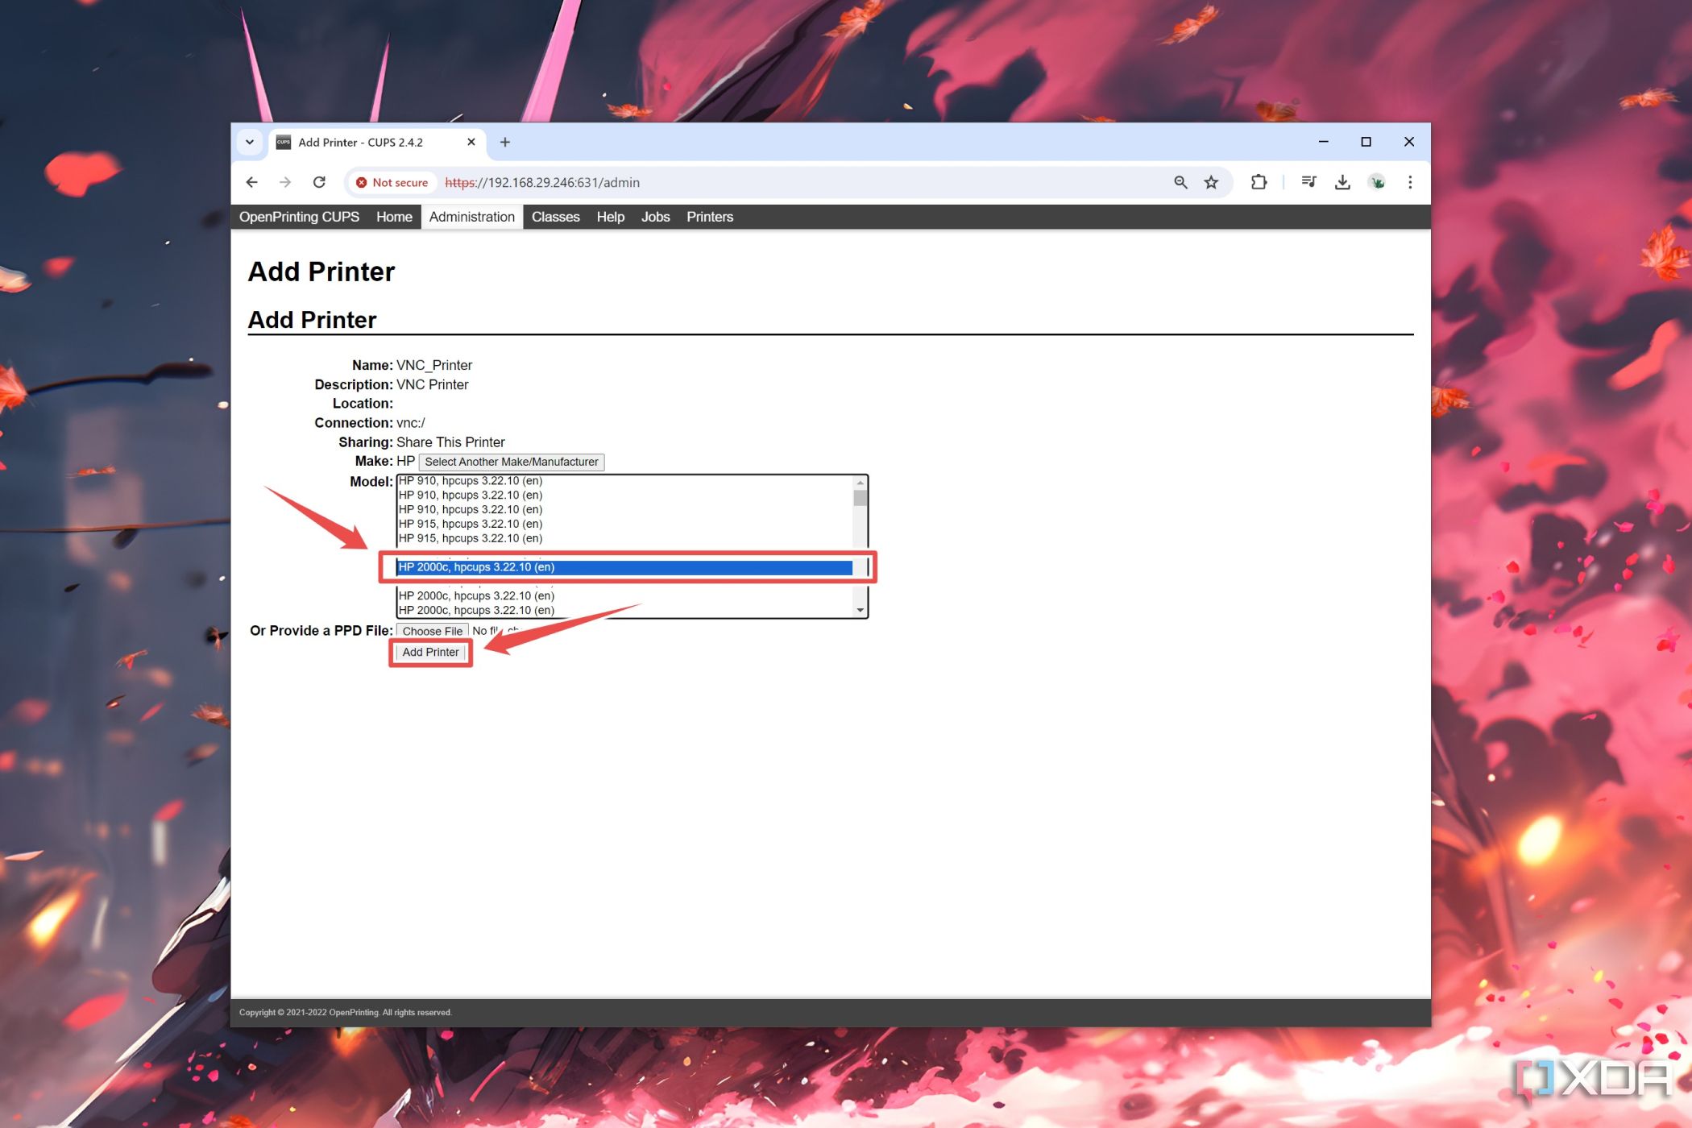This screenshot has width=1692, height=1128.
Task: Click the browser back navigation icon
Action: pyautogui.click(x=251, y=183)
